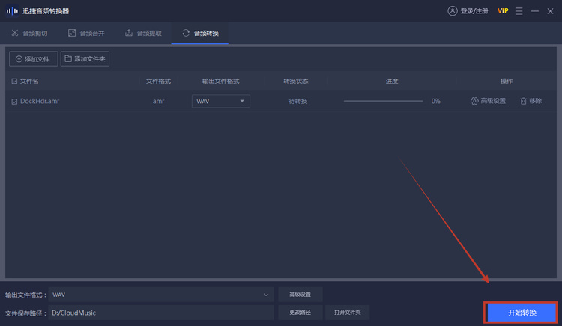562x326 pixels.
Task: Click the app logo waveform icon
Action: (12, 11)
